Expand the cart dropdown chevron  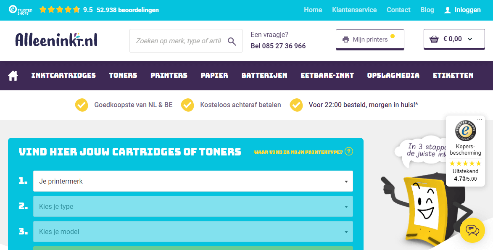[470, 39]
